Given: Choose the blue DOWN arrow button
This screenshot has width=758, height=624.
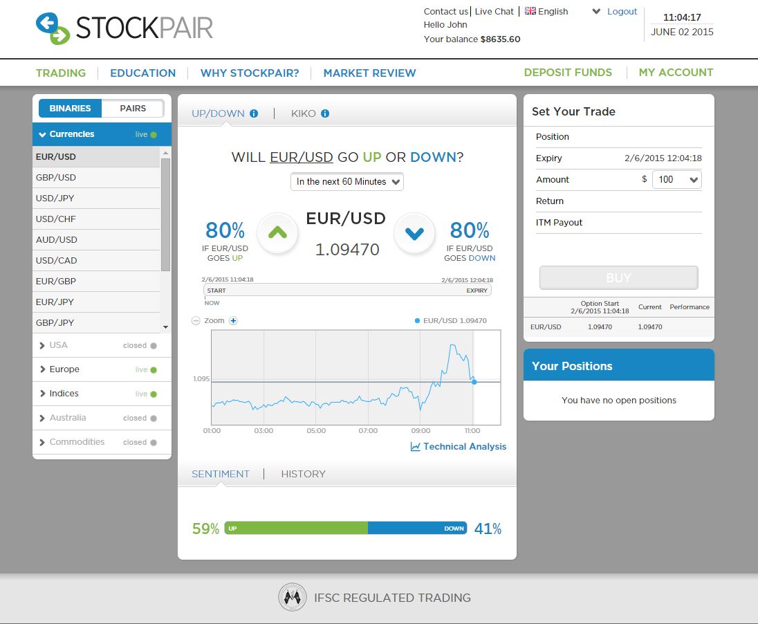Looking at the screenshot, I should click(x=414, y=233).
